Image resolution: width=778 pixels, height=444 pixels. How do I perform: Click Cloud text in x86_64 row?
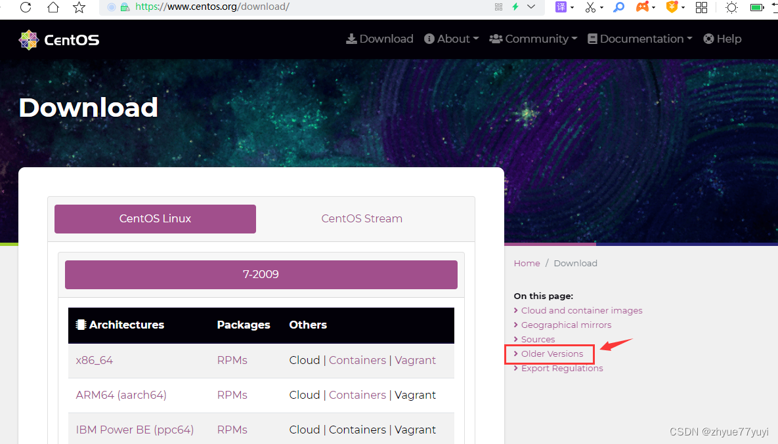(x=305, y=360)
